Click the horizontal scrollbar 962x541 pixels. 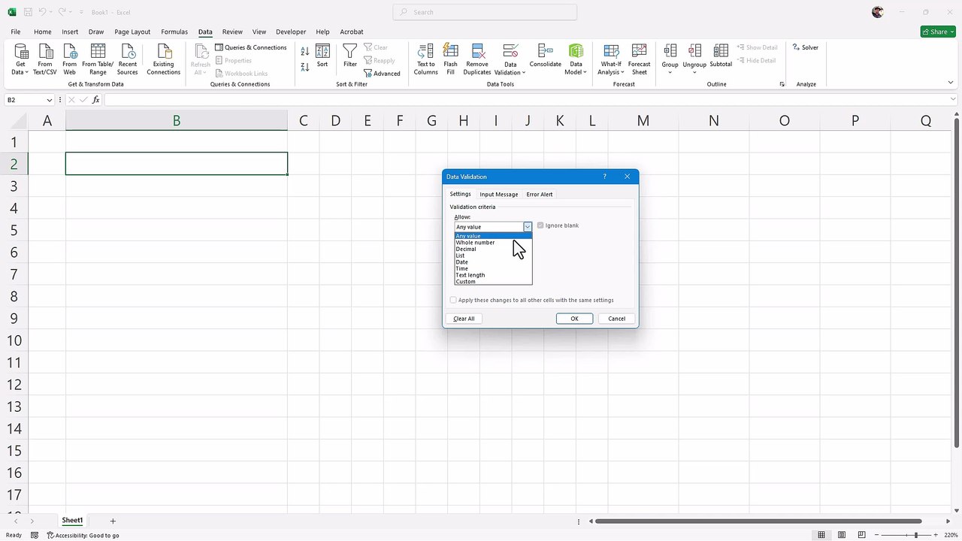(759, 521)
